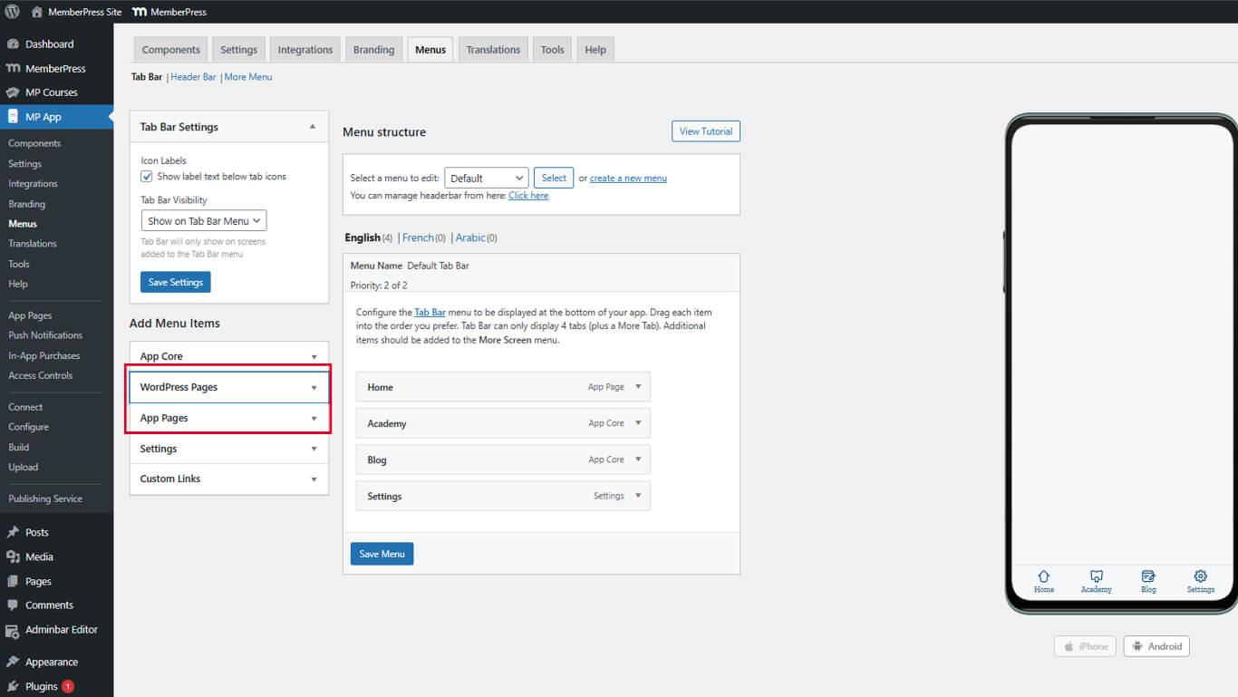
Task: Expand the Academy menu item arrow
Action: point(638,423)
